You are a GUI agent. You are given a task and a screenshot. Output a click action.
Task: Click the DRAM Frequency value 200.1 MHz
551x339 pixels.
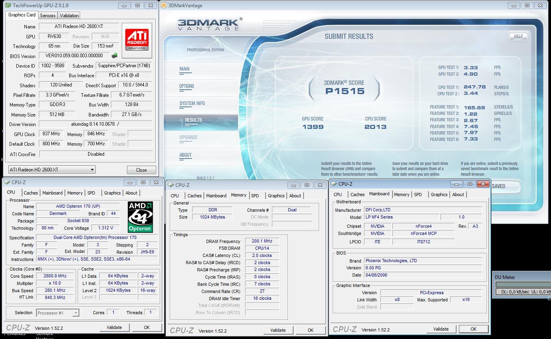pos(262,241)
